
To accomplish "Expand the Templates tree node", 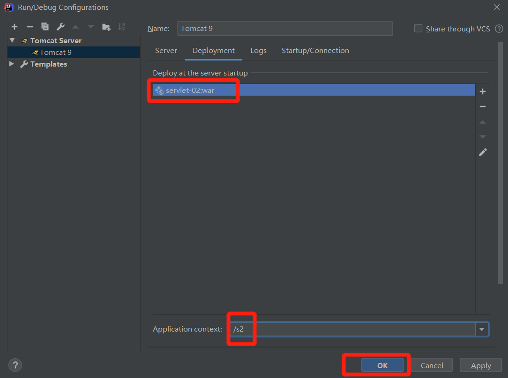I will [12, 64].
